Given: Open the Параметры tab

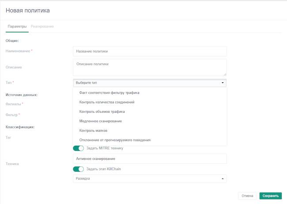Looking at the screenshot, I should pyautogui.click(x=17, y=27).
